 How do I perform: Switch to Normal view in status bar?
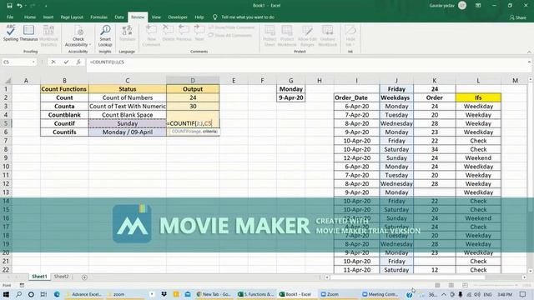(437, 285)
